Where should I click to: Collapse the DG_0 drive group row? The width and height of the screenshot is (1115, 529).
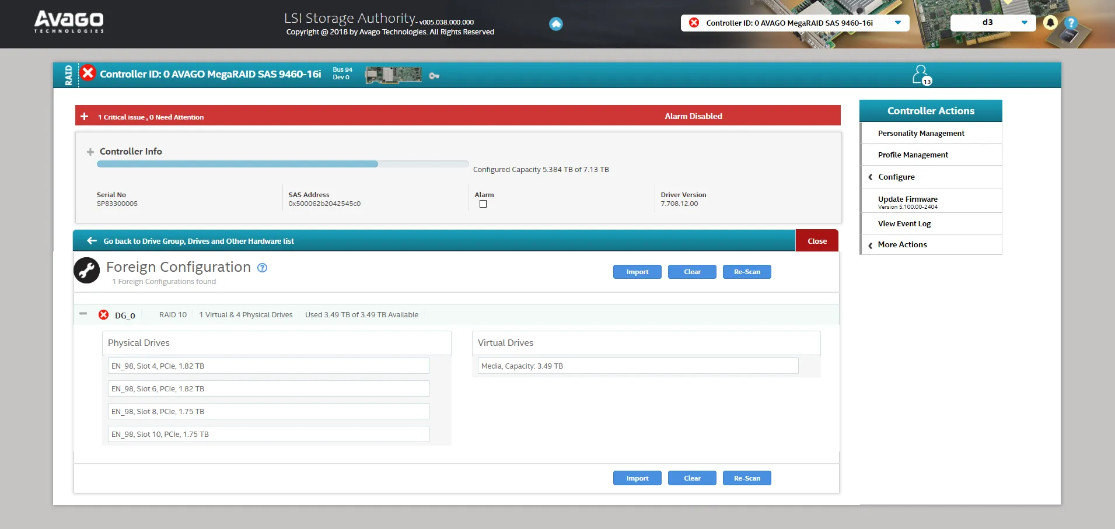pyautogui.click(x=83, y=314)
